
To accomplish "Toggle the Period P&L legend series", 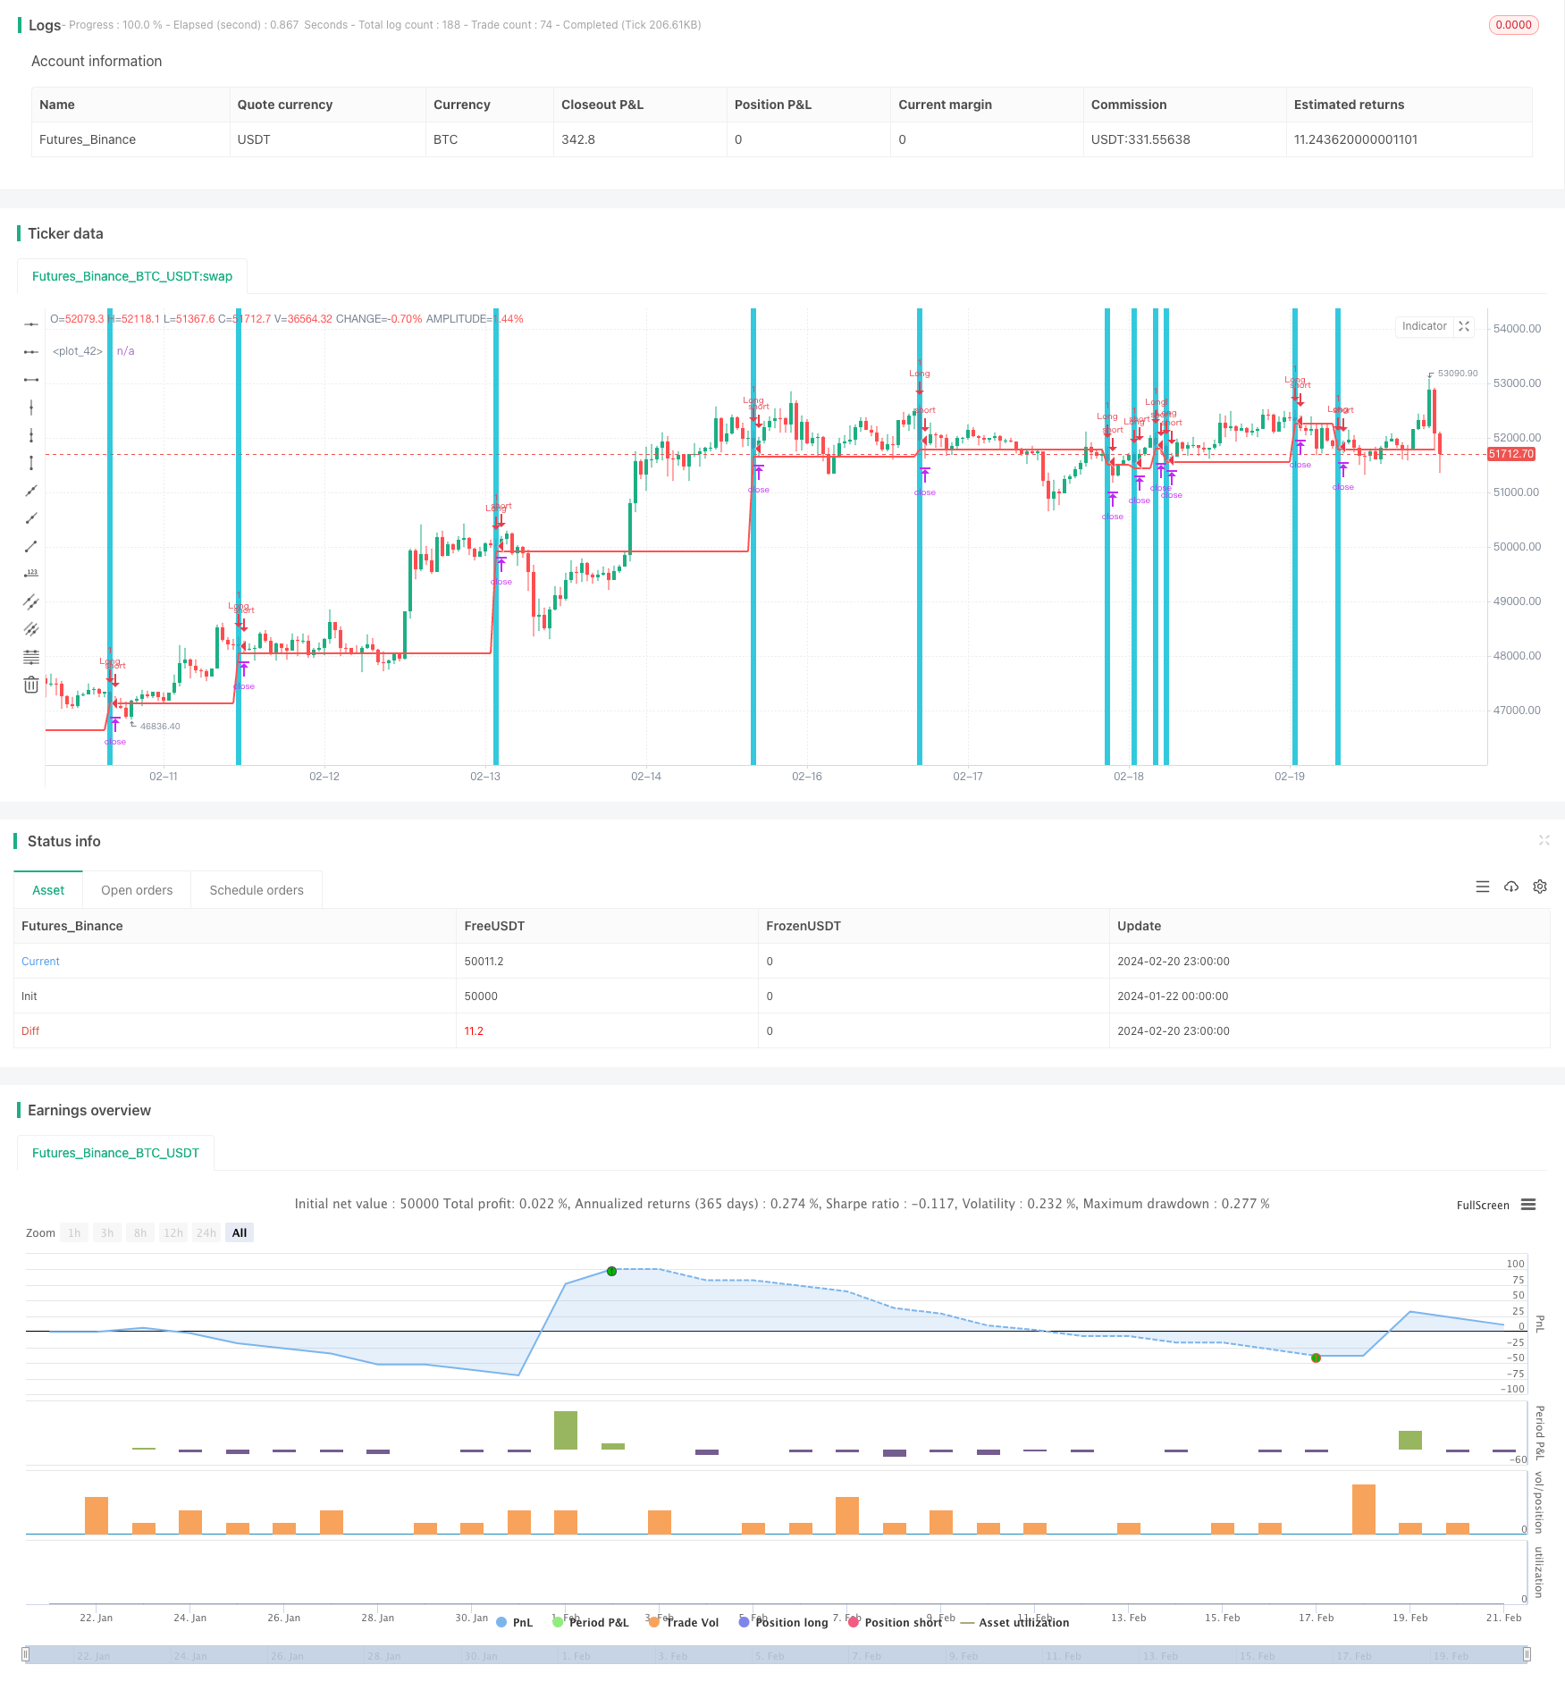I will 591,1622.
